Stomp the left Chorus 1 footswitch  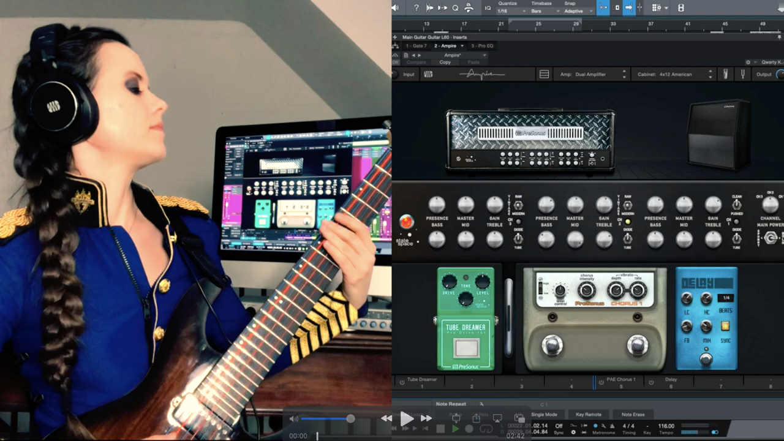pos(552,345)
